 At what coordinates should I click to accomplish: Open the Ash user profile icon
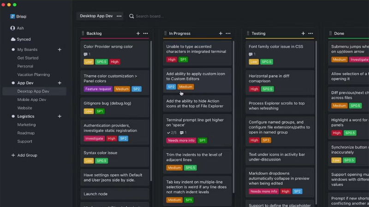point(12,28)
